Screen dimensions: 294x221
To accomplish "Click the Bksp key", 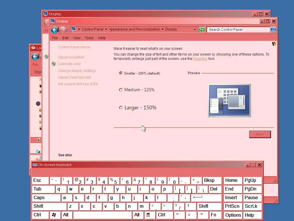I will click(x=212, y=181).
